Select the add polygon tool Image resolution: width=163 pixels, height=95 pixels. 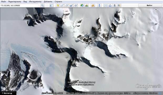click(x=62, y=5)
